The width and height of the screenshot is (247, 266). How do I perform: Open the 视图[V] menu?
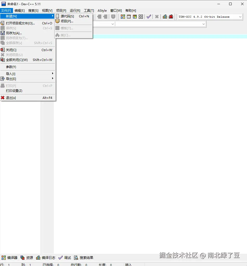click(47, 11)
